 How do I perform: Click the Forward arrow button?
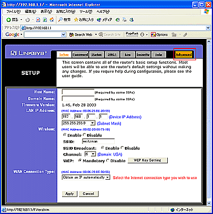pos(28,20)
